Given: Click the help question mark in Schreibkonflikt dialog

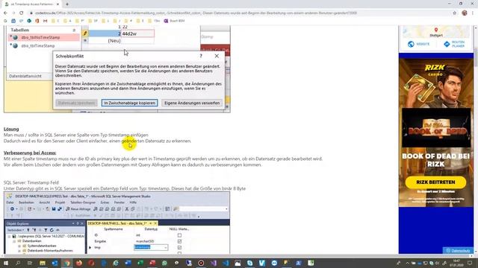Looking at the screenshot, I should pos(201,56).
